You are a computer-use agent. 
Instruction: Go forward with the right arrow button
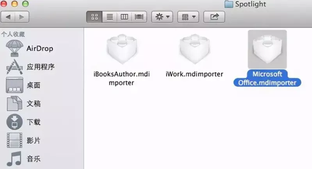[22, 17]
